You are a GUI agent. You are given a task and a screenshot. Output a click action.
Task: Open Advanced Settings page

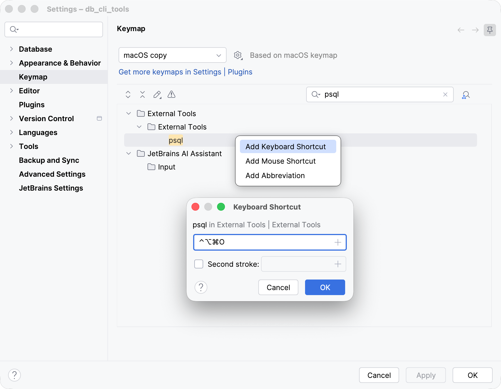[52, 174]
